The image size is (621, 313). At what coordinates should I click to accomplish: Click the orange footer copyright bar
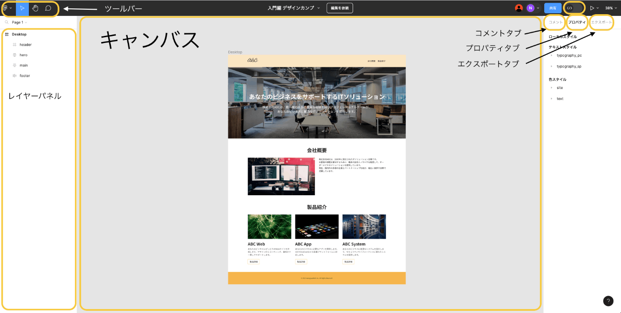[x=317, y=278]
